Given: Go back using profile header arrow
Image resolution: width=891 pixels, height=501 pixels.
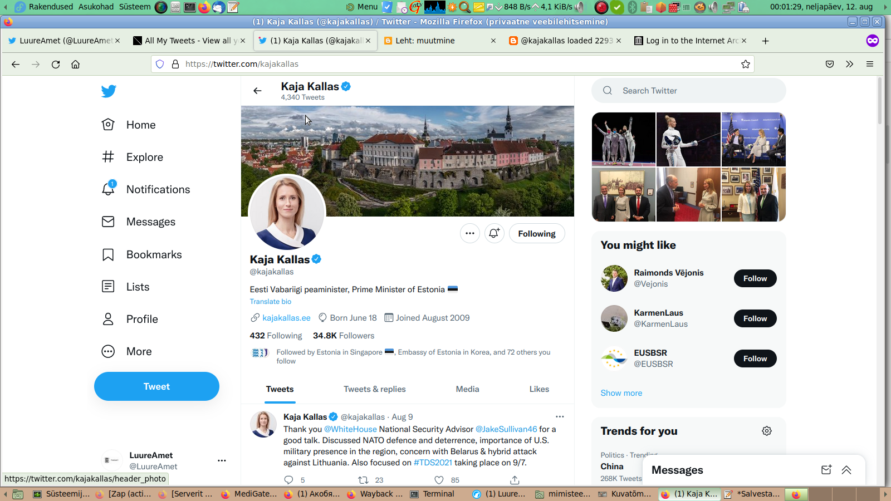Looking at the screenshot, I should [x=257, y=91].
